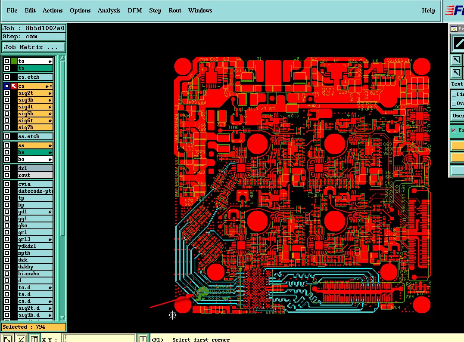Toggle display checkbox for layer to

click(x=7, y=61)
